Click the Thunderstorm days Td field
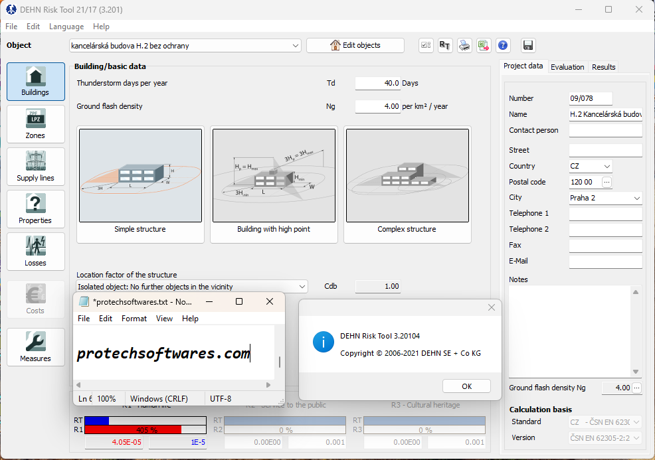This screenshot has width=655, height=460. [x=377, y=83]
